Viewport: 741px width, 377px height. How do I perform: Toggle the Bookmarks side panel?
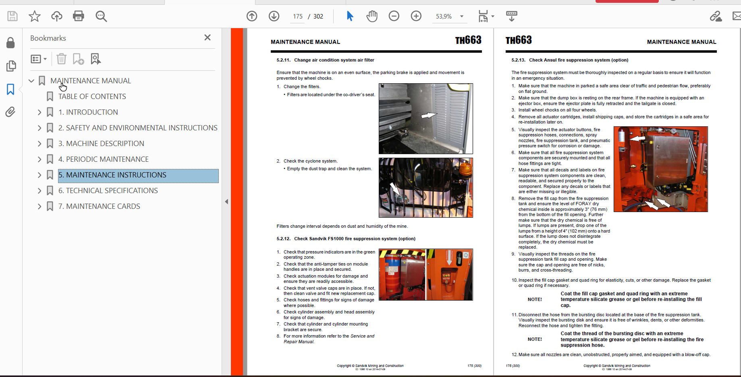(10, 89)
